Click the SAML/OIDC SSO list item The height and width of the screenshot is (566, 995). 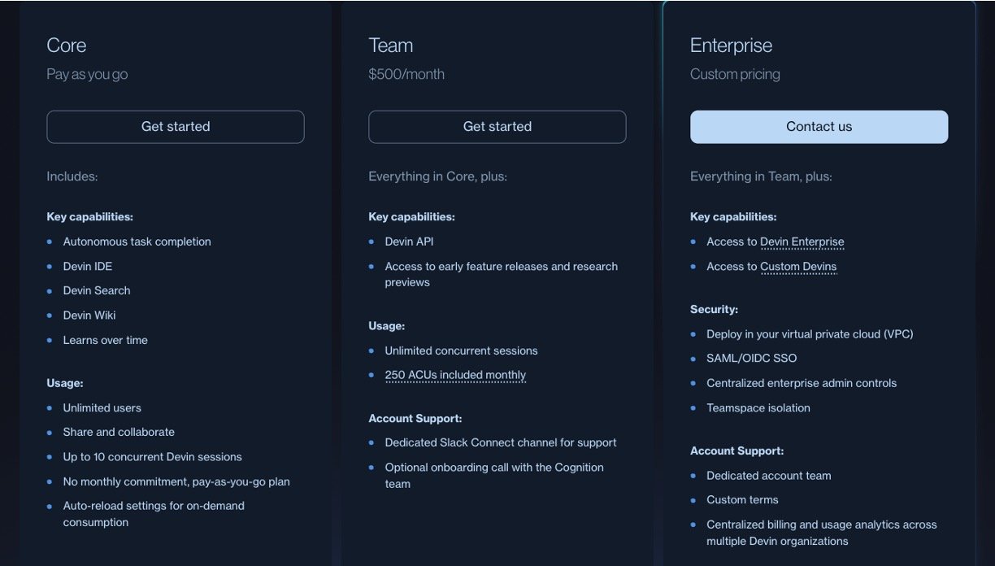point(751,359)
